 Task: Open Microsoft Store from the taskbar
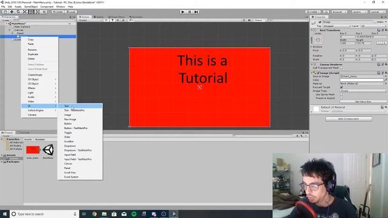(x=114, y=214)
